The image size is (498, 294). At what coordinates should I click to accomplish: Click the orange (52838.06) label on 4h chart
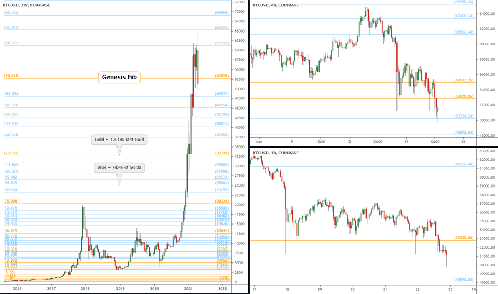point(464,96)
